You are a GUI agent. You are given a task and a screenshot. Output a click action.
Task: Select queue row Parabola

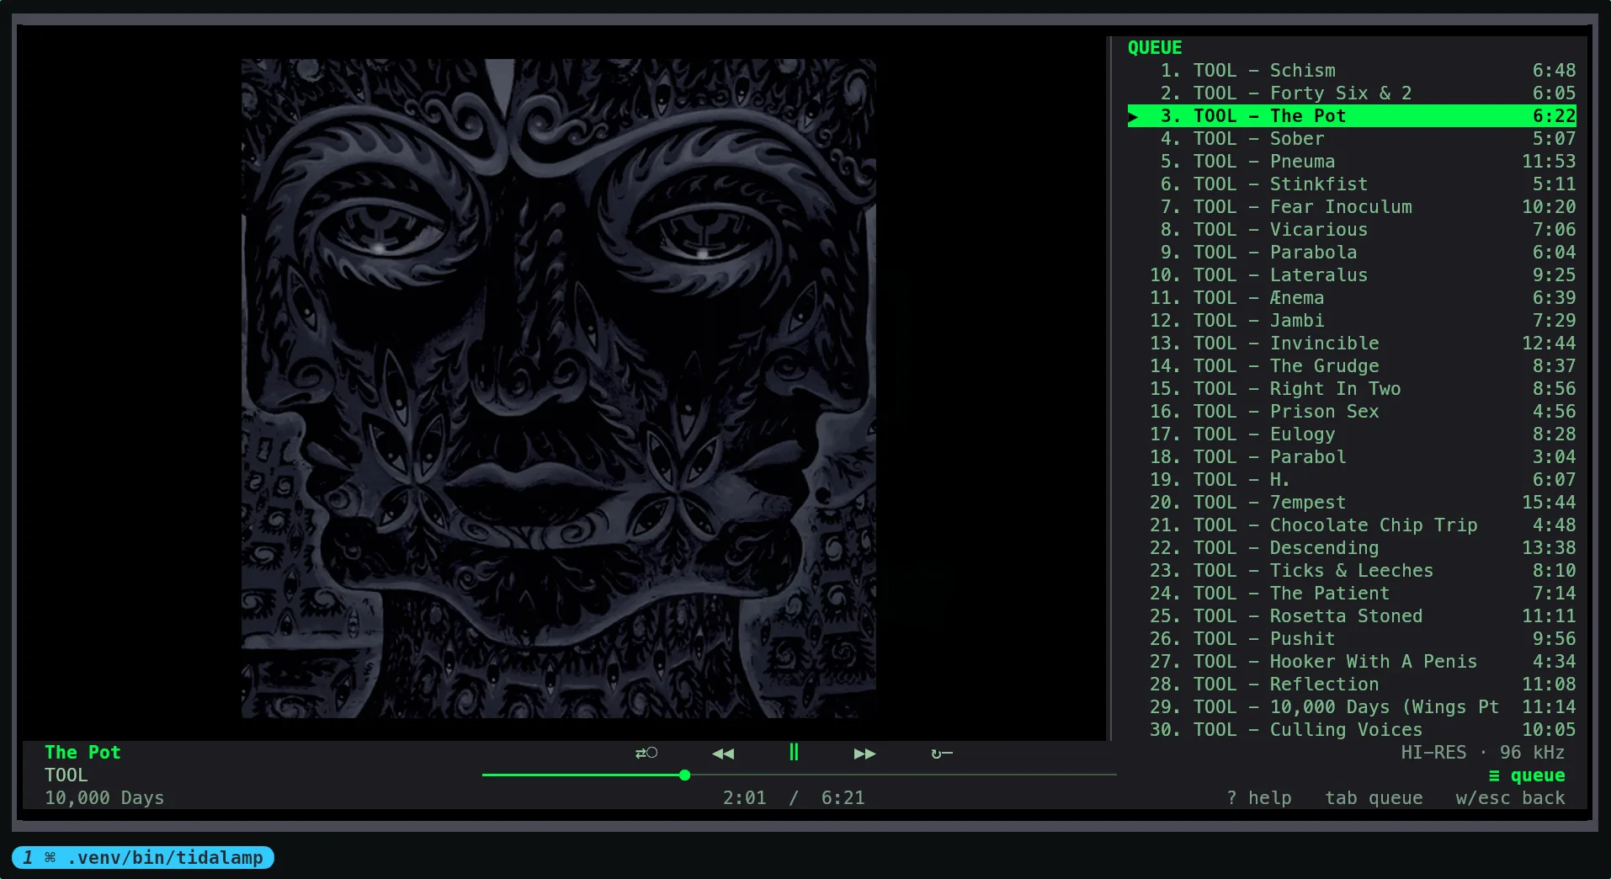pos(1352,253)
